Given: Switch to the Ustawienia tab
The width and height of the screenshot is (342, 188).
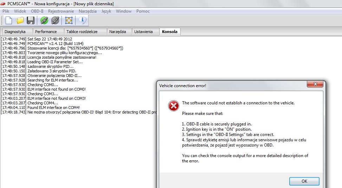Looking at the screenshot, I should coord(143,32).
